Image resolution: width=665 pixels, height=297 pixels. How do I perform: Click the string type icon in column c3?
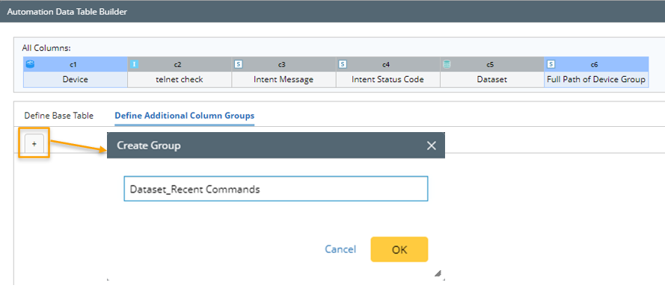tap(239, 64)
